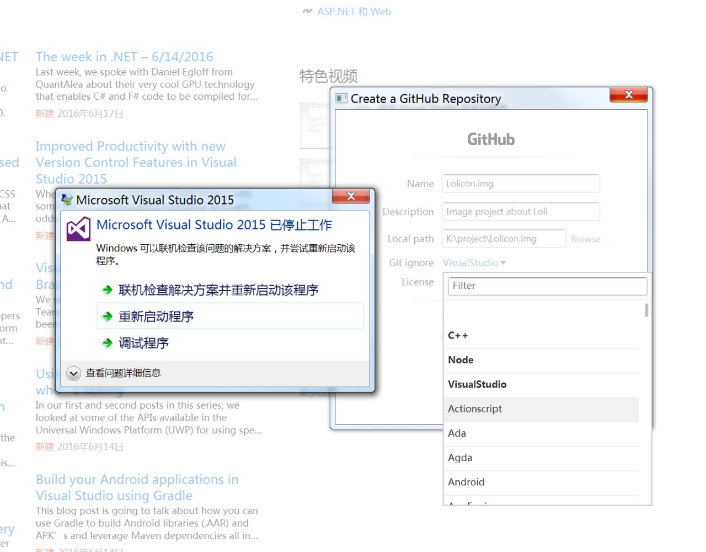Close the Microsoft Visual Studio 2015 crash dialog
This screenshot has width=706, height=552.
[351, 196]
